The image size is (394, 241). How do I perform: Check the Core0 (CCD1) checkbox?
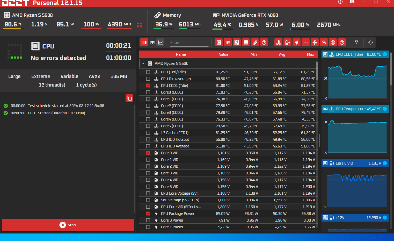(148, 92)
